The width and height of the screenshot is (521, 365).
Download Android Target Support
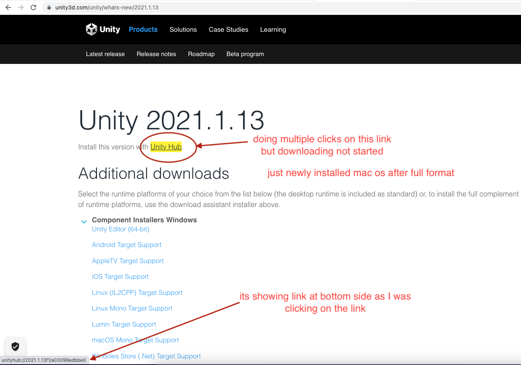tap(126, 245)
